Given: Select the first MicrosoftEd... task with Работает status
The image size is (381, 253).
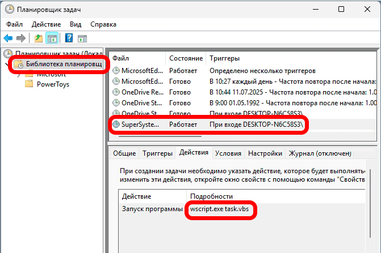Looking at the screenshot, I should [x=243, y=71].
